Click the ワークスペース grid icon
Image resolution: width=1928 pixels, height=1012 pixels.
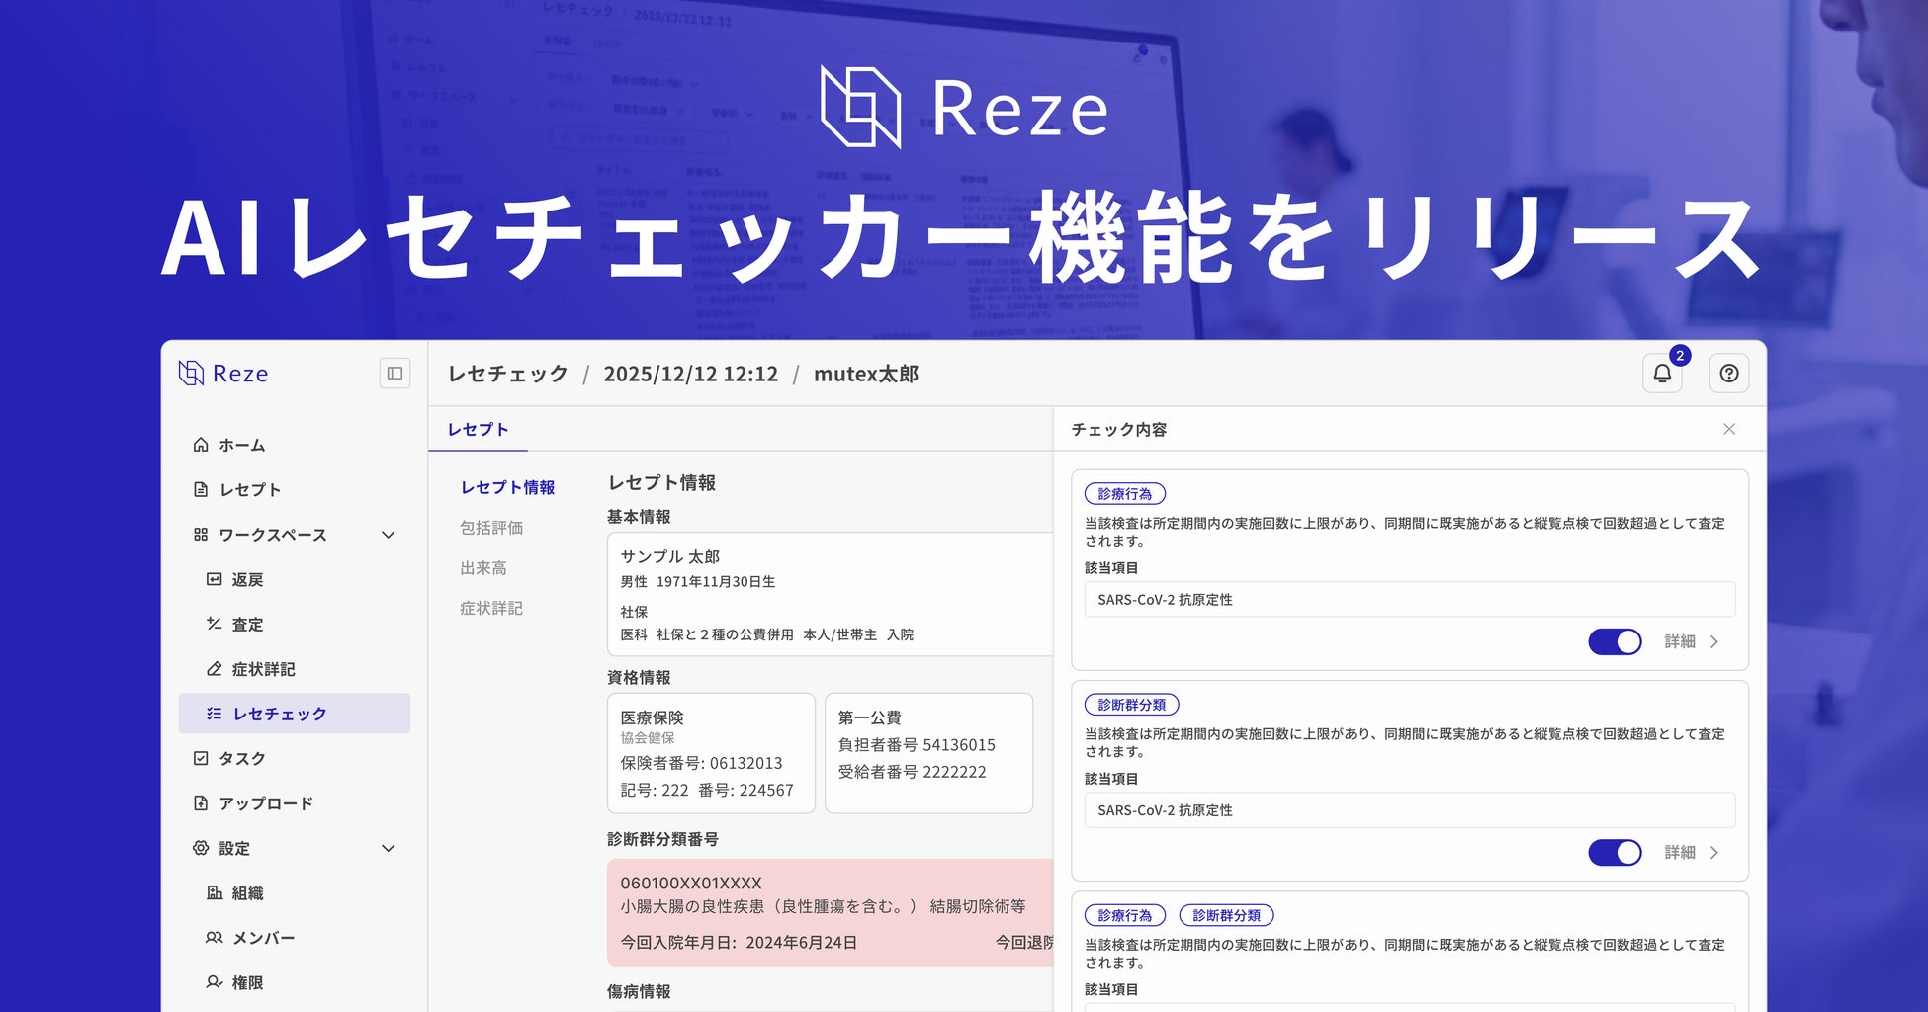201,535
